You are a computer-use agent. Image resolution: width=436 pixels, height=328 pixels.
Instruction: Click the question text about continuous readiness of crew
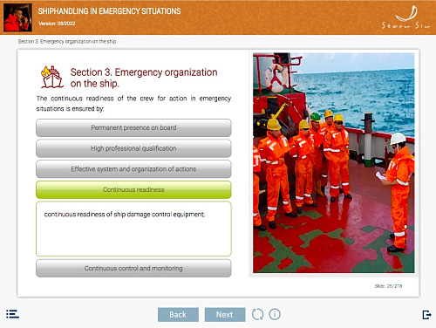tap(133, 104)
